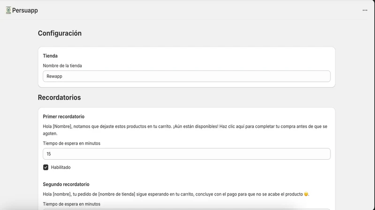Click the Nombre de la tienda label
The width and height of the screenshot is (375, 210).
coord(62,66)
